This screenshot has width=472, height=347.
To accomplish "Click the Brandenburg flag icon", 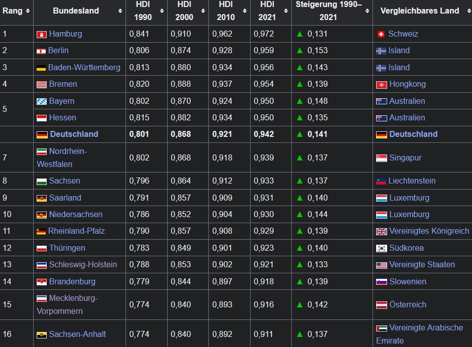I will pyautogui.click(x=42, y=282).
